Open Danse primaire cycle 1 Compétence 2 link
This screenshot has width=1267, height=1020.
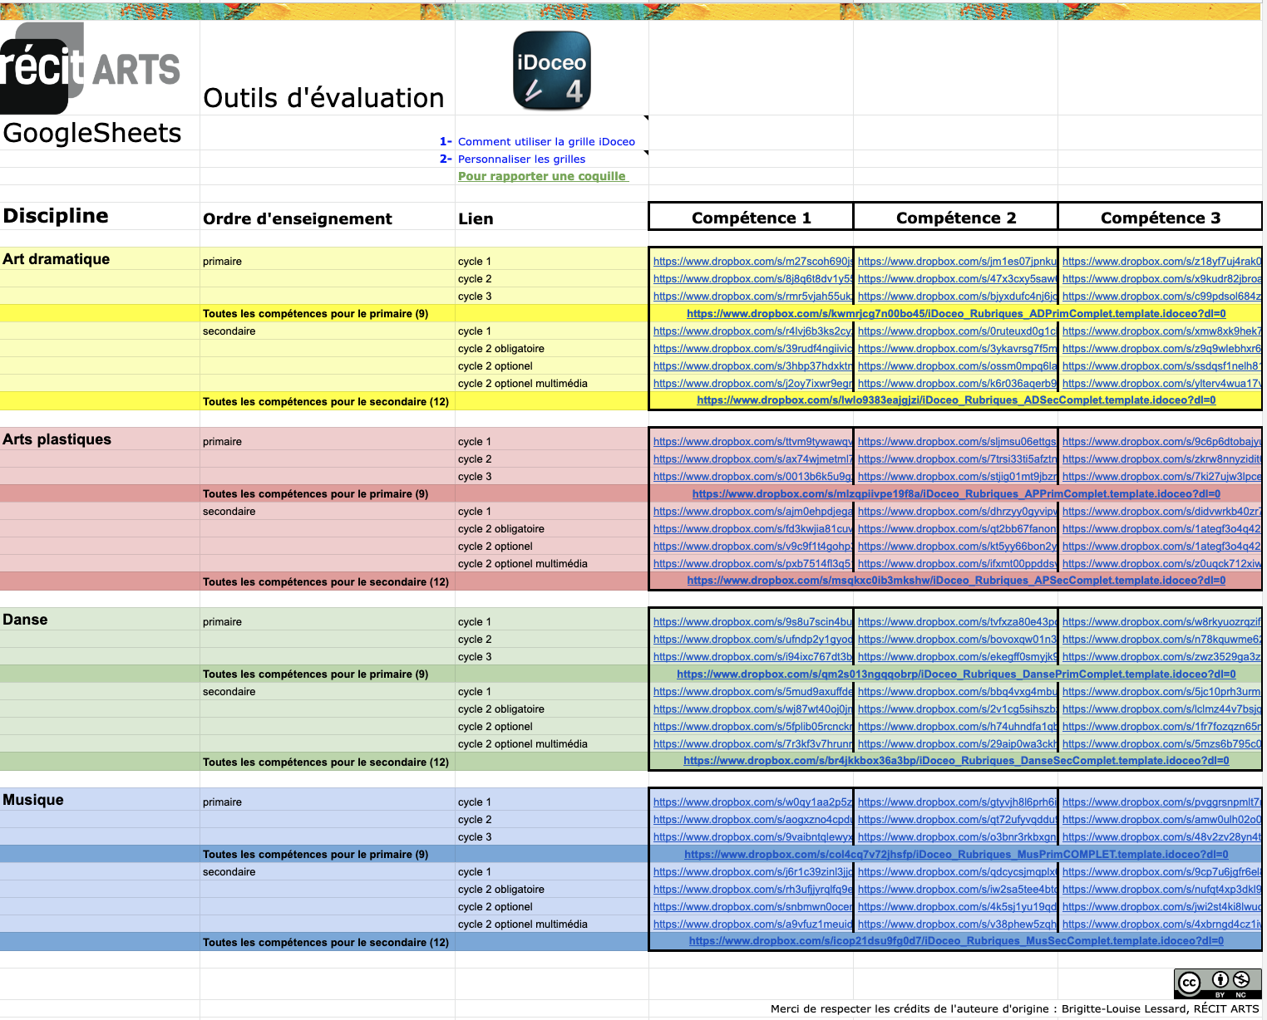[957, 622]
